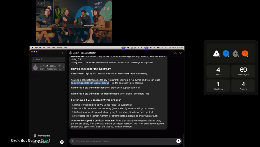Click the Market Research Master bot avatar in sidebar
This screenshot has width=260, height=147.
pos(36,67)
